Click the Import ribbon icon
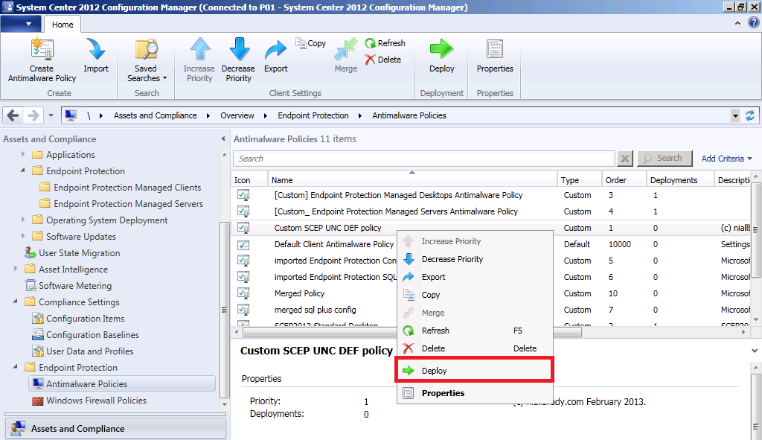 (x=96, y=50)
